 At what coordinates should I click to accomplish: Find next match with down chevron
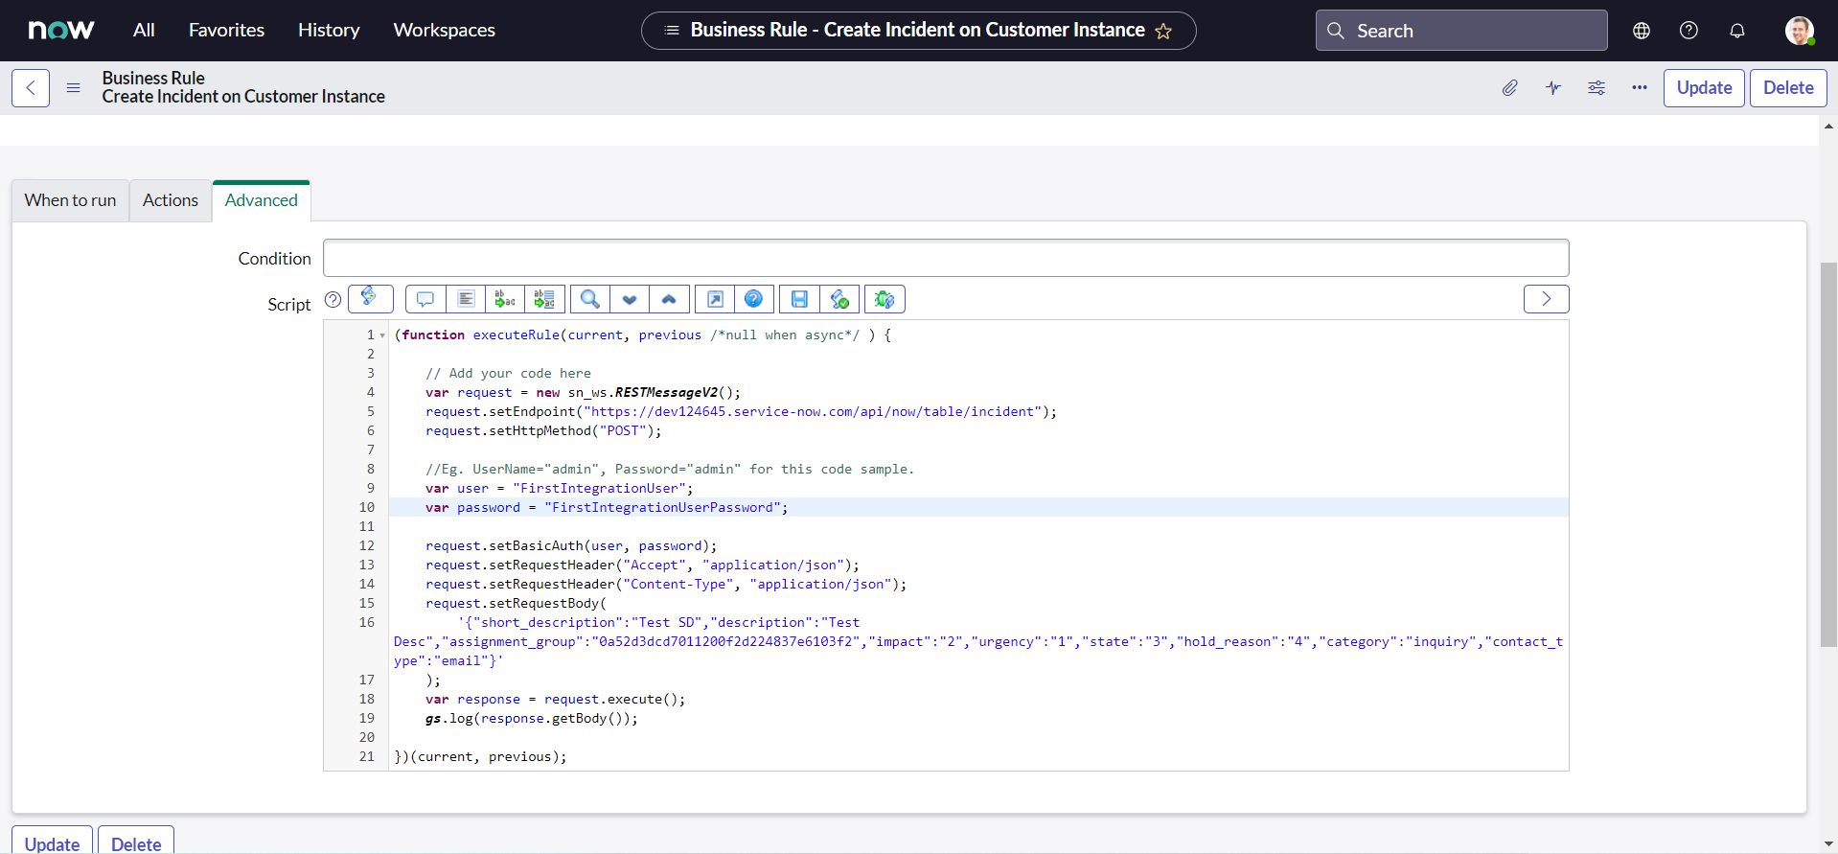tap(630, 300)
